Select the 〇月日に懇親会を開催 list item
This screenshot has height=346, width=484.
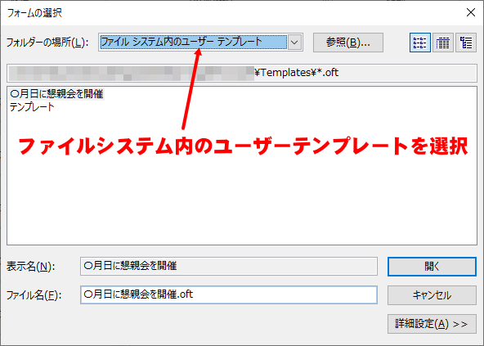(56, 93)
